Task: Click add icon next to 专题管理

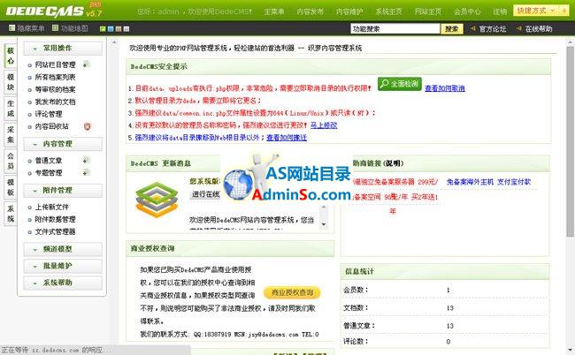Action: 86,172
